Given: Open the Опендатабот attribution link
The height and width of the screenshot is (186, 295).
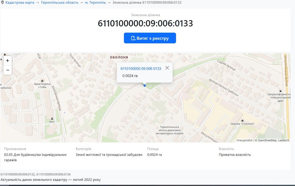Looking at the screenshot, I should tap(244, 140).
